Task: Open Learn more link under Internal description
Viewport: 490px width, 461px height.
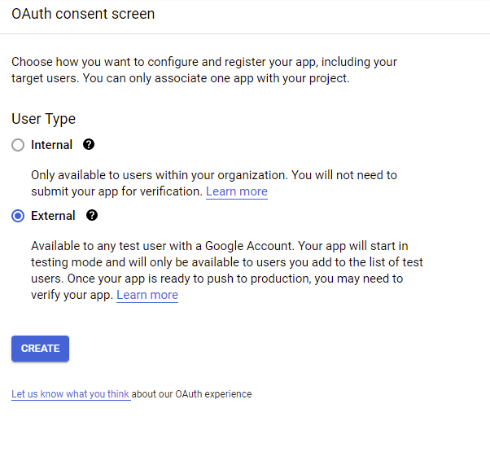Action: [x=236, y=192]
